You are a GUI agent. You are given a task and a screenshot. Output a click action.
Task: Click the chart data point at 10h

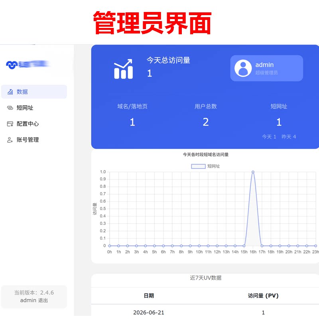199,246
